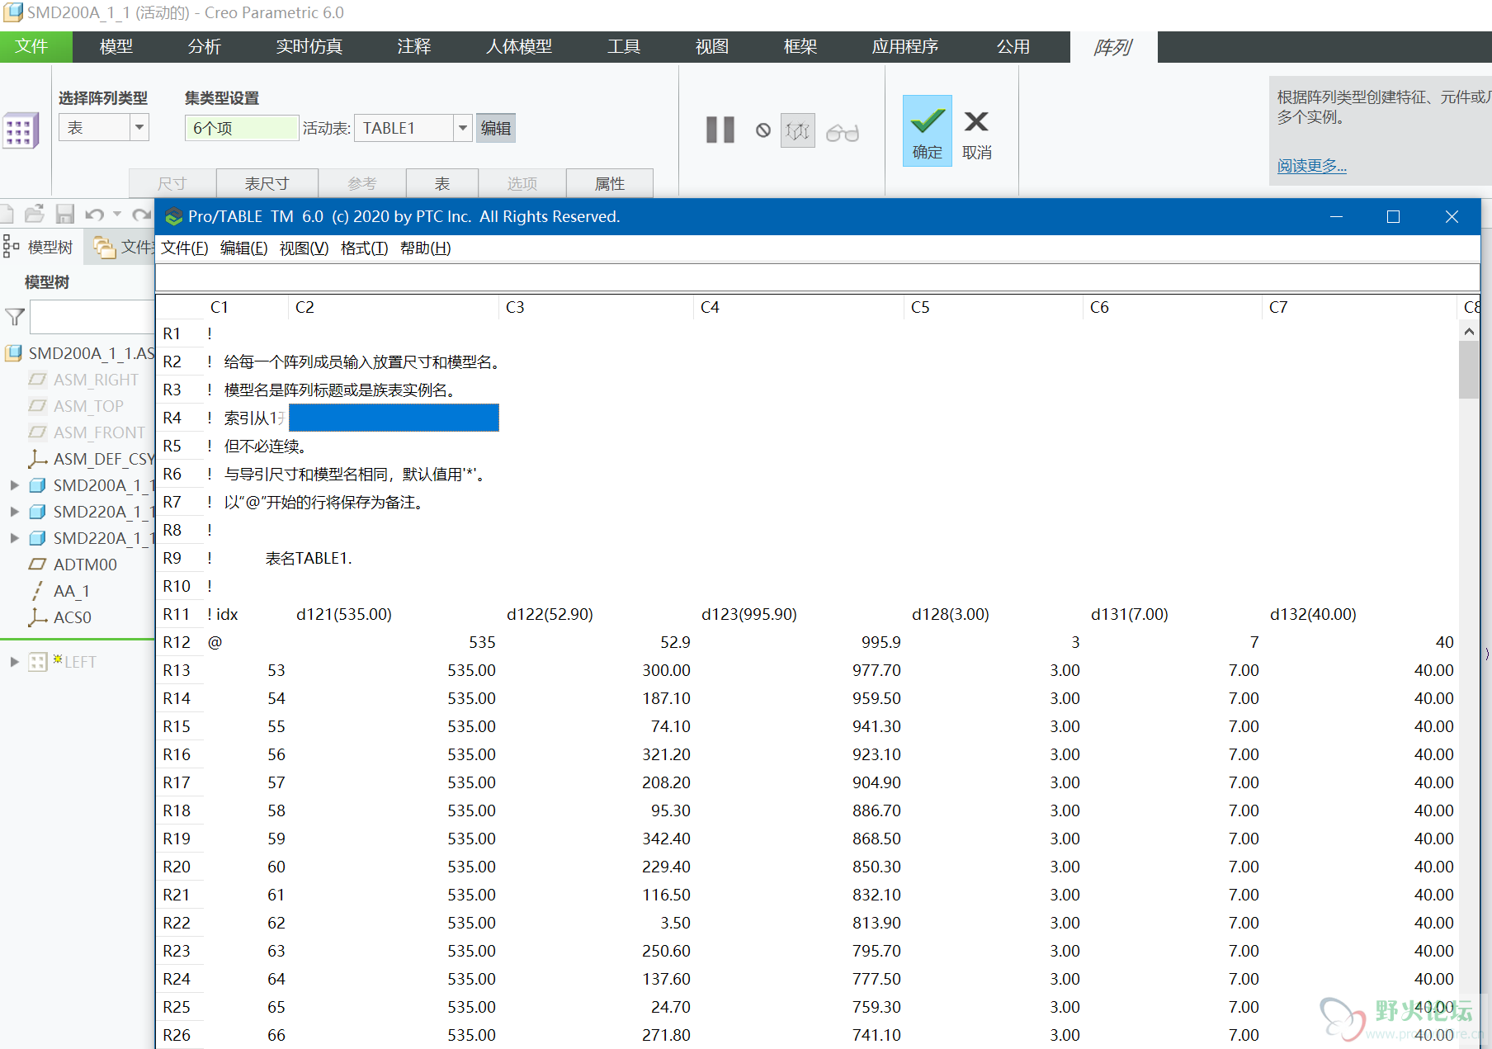The width and height of the screenshot is (1492, 1049).
Task: Click the 编辑 table edit button
Action: [x=496, y=128]
